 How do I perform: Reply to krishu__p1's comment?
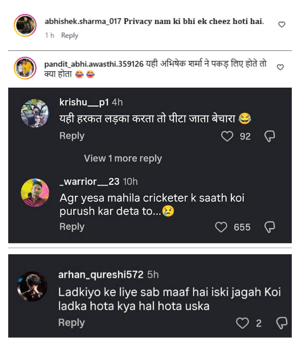click(x=72, y=135)
